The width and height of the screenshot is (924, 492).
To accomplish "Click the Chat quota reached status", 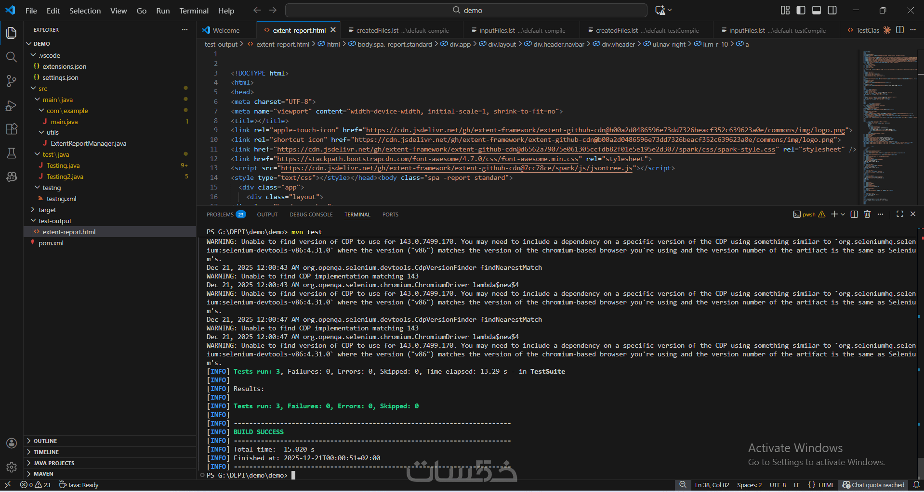I will (x=873, y=485).
